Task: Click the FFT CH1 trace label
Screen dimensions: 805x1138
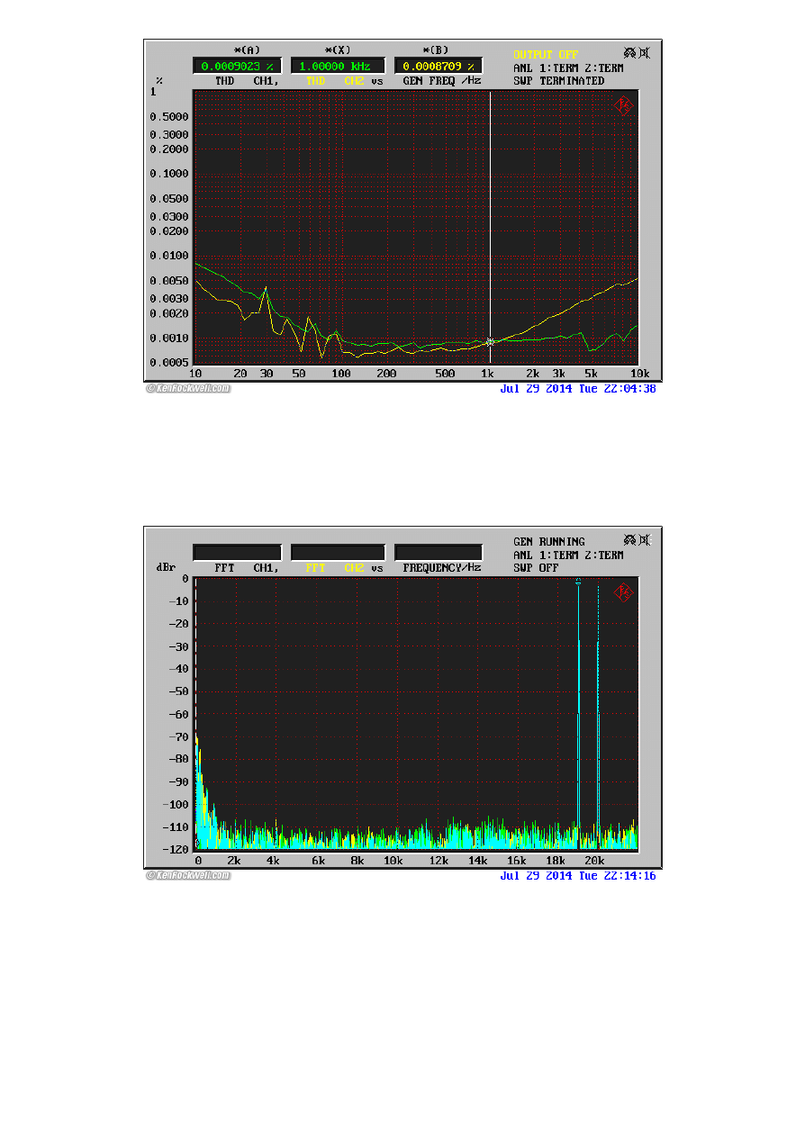Action: [x=244, y=568]
